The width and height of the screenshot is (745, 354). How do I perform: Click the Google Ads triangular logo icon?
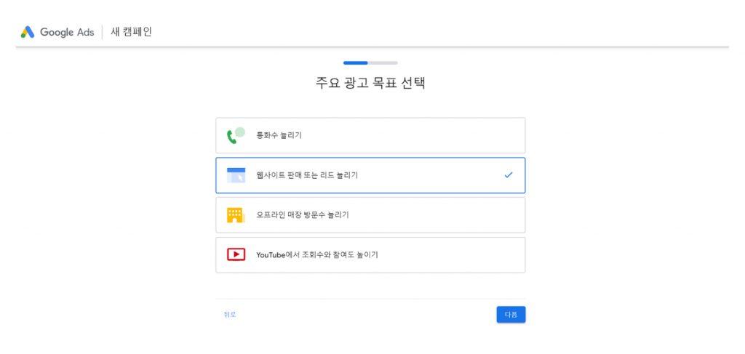[x=28, y=32]
